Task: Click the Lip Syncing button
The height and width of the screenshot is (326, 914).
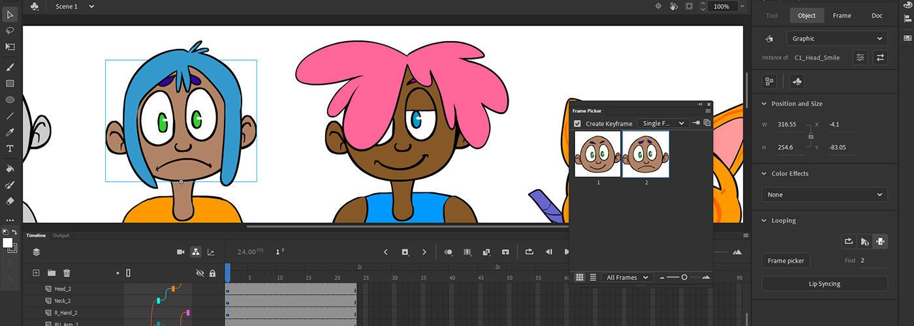Action: (825, 284)
